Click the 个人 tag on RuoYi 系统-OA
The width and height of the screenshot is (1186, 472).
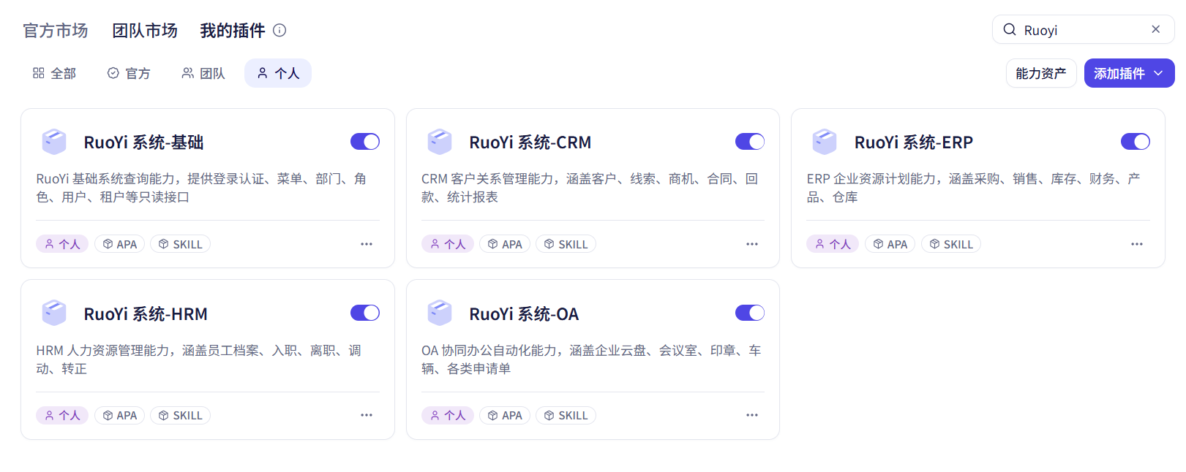tap(448, 415)
